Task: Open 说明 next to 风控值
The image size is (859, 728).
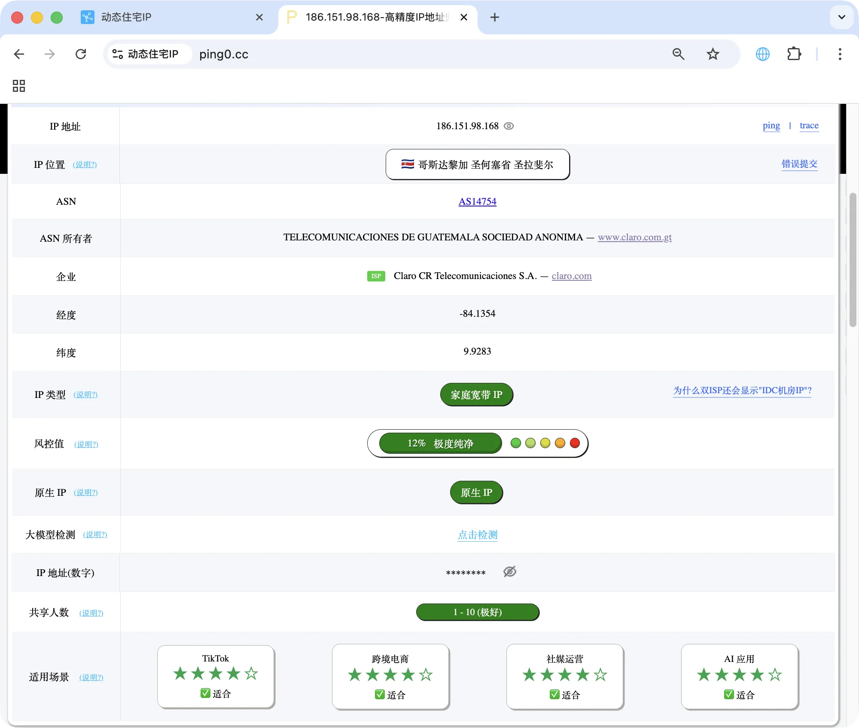Action: (86, 445)
